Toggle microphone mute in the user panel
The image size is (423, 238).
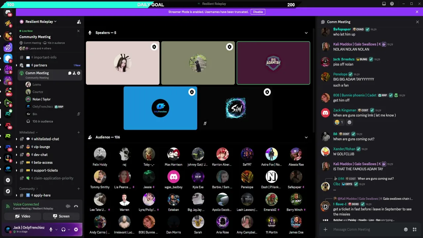51,229
